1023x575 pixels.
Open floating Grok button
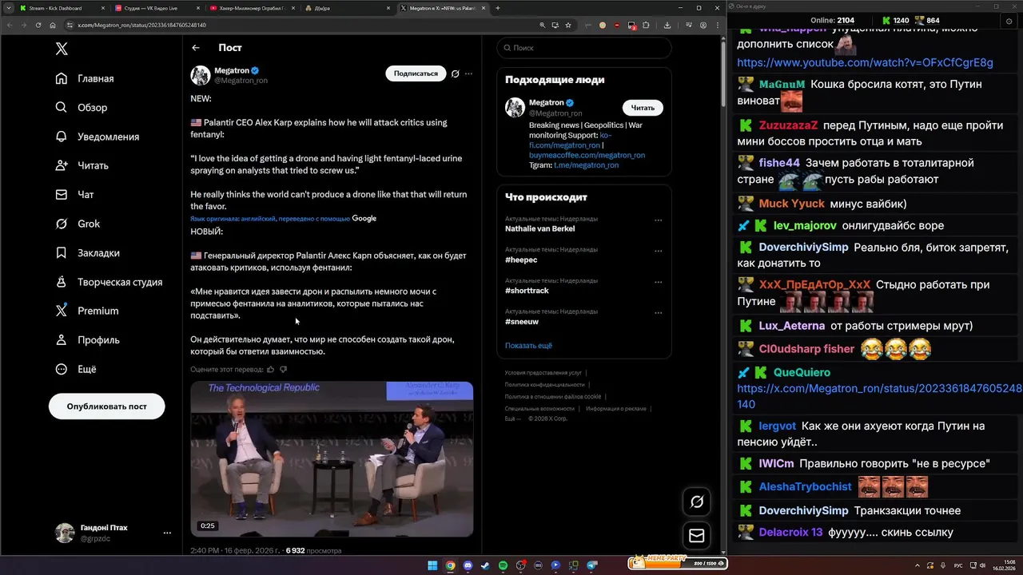697,502
